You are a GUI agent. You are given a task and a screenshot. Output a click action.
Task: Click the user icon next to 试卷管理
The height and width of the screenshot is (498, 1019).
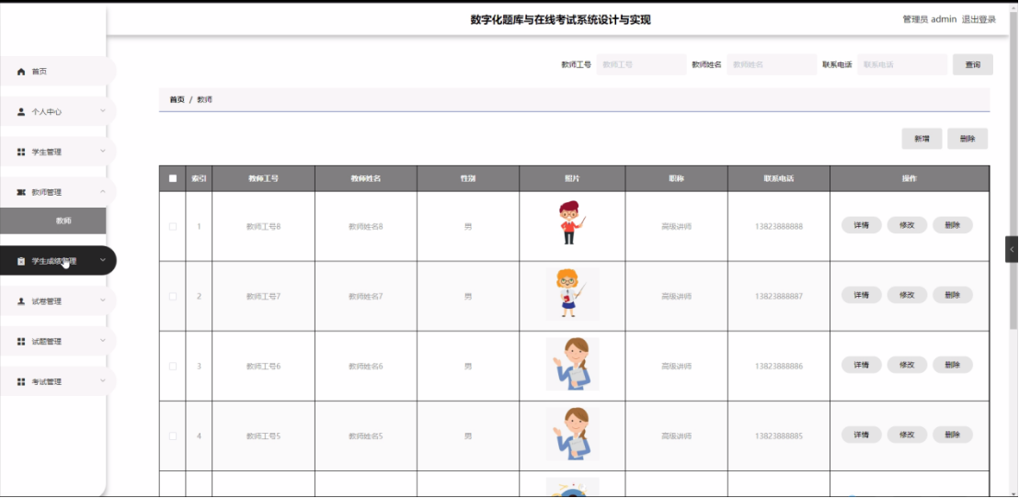(21, 301)
